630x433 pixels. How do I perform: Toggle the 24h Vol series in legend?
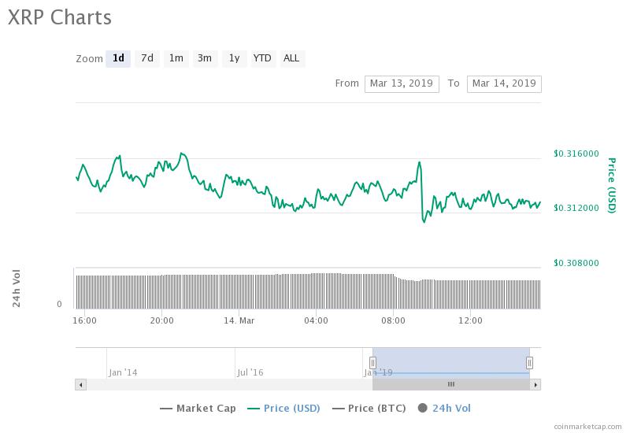click(444, 409)
